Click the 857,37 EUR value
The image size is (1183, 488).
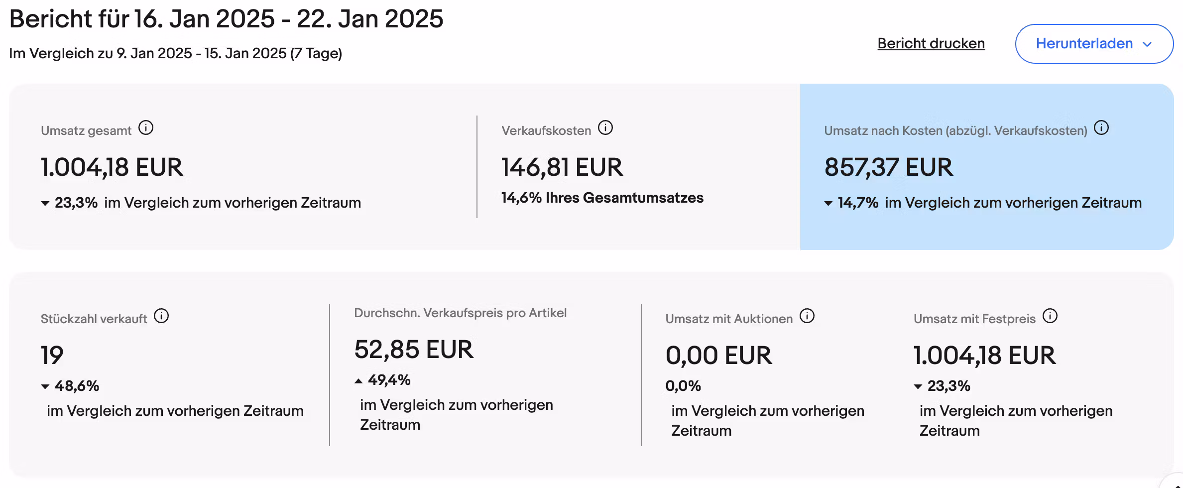click(888, 167)
